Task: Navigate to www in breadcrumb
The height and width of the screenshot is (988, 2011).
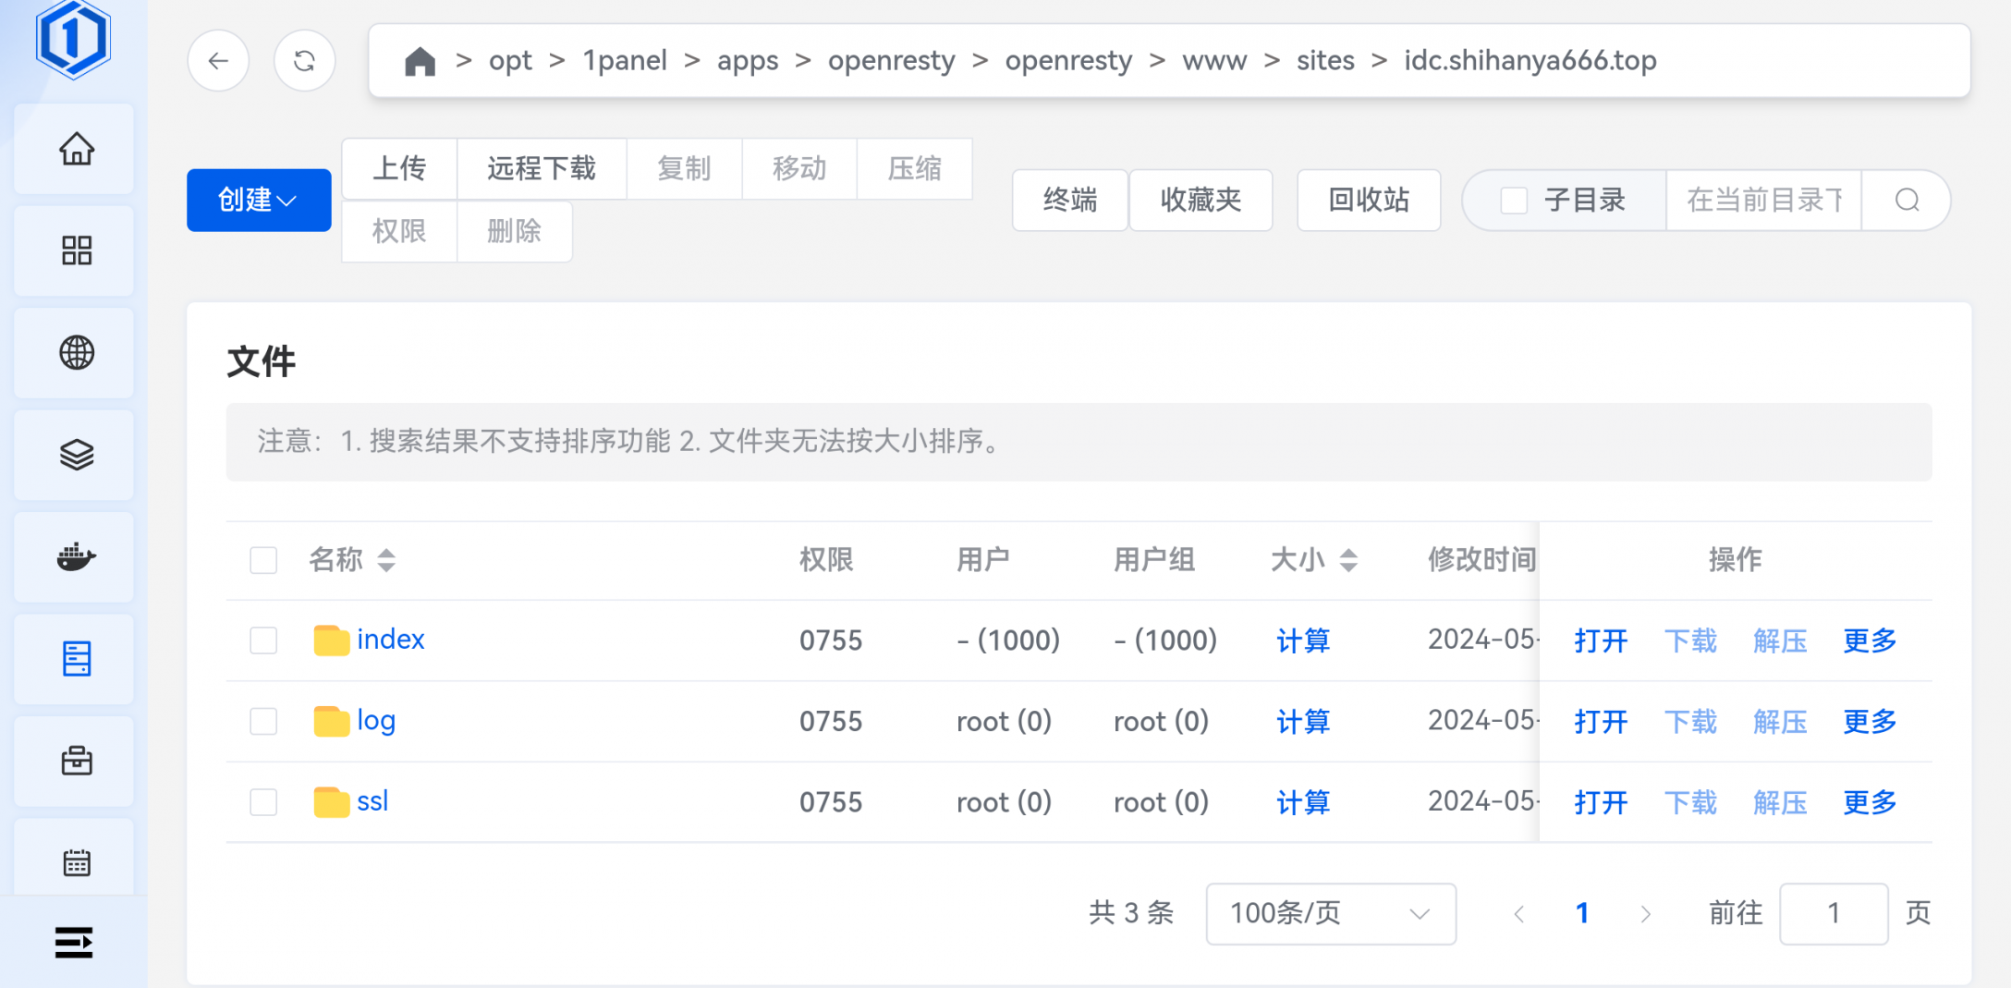Action: point(1214,61)
